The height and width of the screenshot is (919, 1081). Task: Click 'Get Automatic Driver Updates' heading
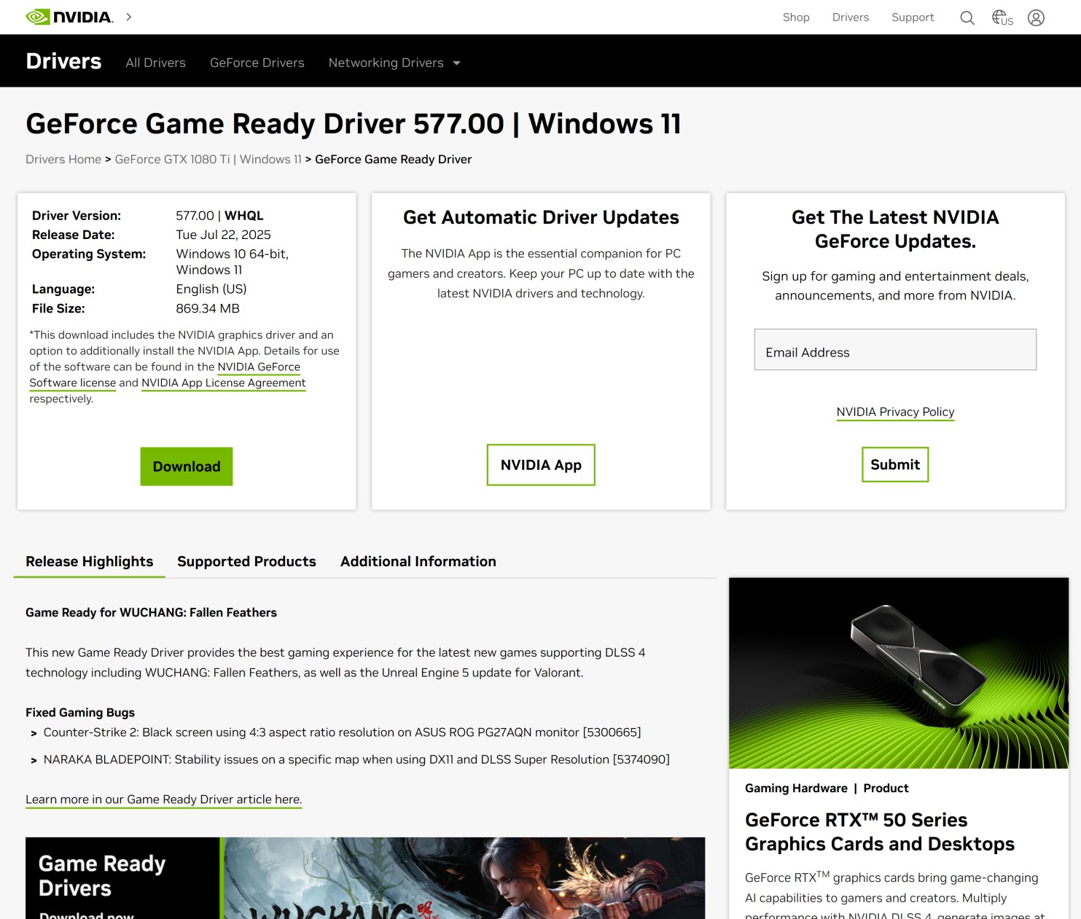tap(541, 217)
